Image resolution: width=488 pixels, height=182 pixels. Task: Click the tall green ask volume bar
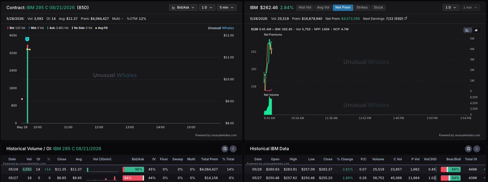click(x=28, y=86)
